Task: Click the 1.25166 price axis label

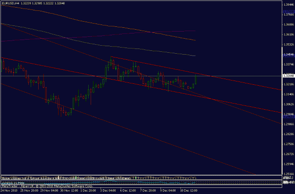Action: 288,174
